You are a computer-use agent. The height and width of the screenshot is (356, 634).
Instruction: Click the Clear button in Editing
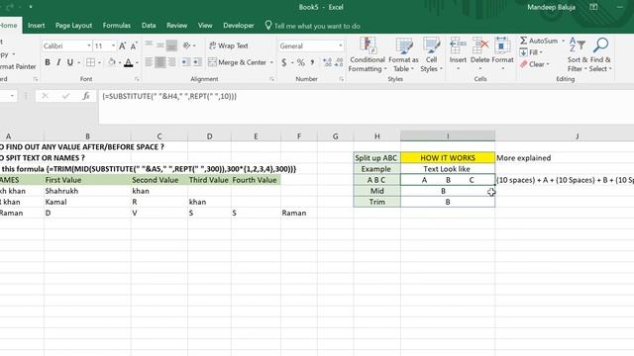pos(535,64)
